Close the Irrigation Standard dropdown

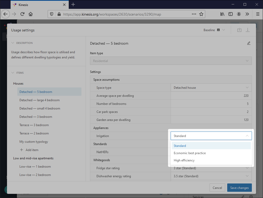pos(211,136)
